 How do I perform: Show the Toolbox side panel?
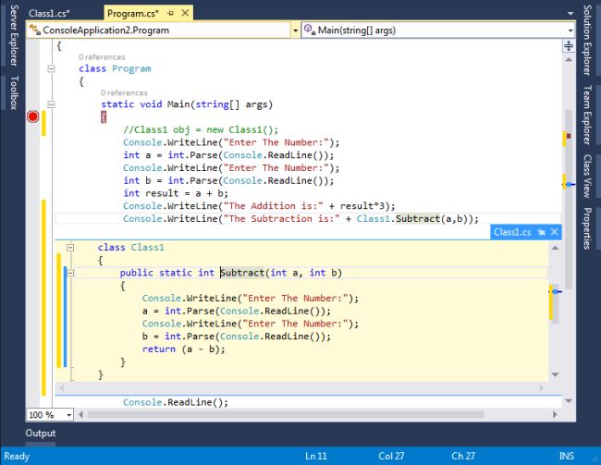(x=13, y=93)
